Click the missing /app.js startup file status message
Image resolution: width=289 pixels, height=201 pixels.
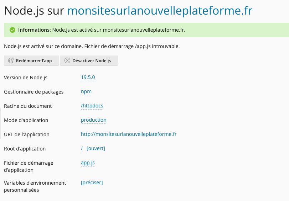(x=92, y=46)
